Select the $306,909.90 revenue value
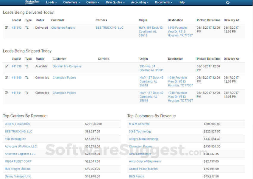 (212, 124)
